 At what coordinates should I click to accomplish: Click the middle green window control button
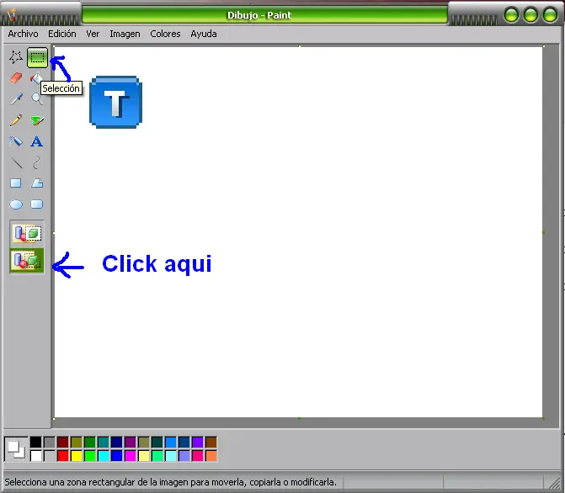(530, 15)
